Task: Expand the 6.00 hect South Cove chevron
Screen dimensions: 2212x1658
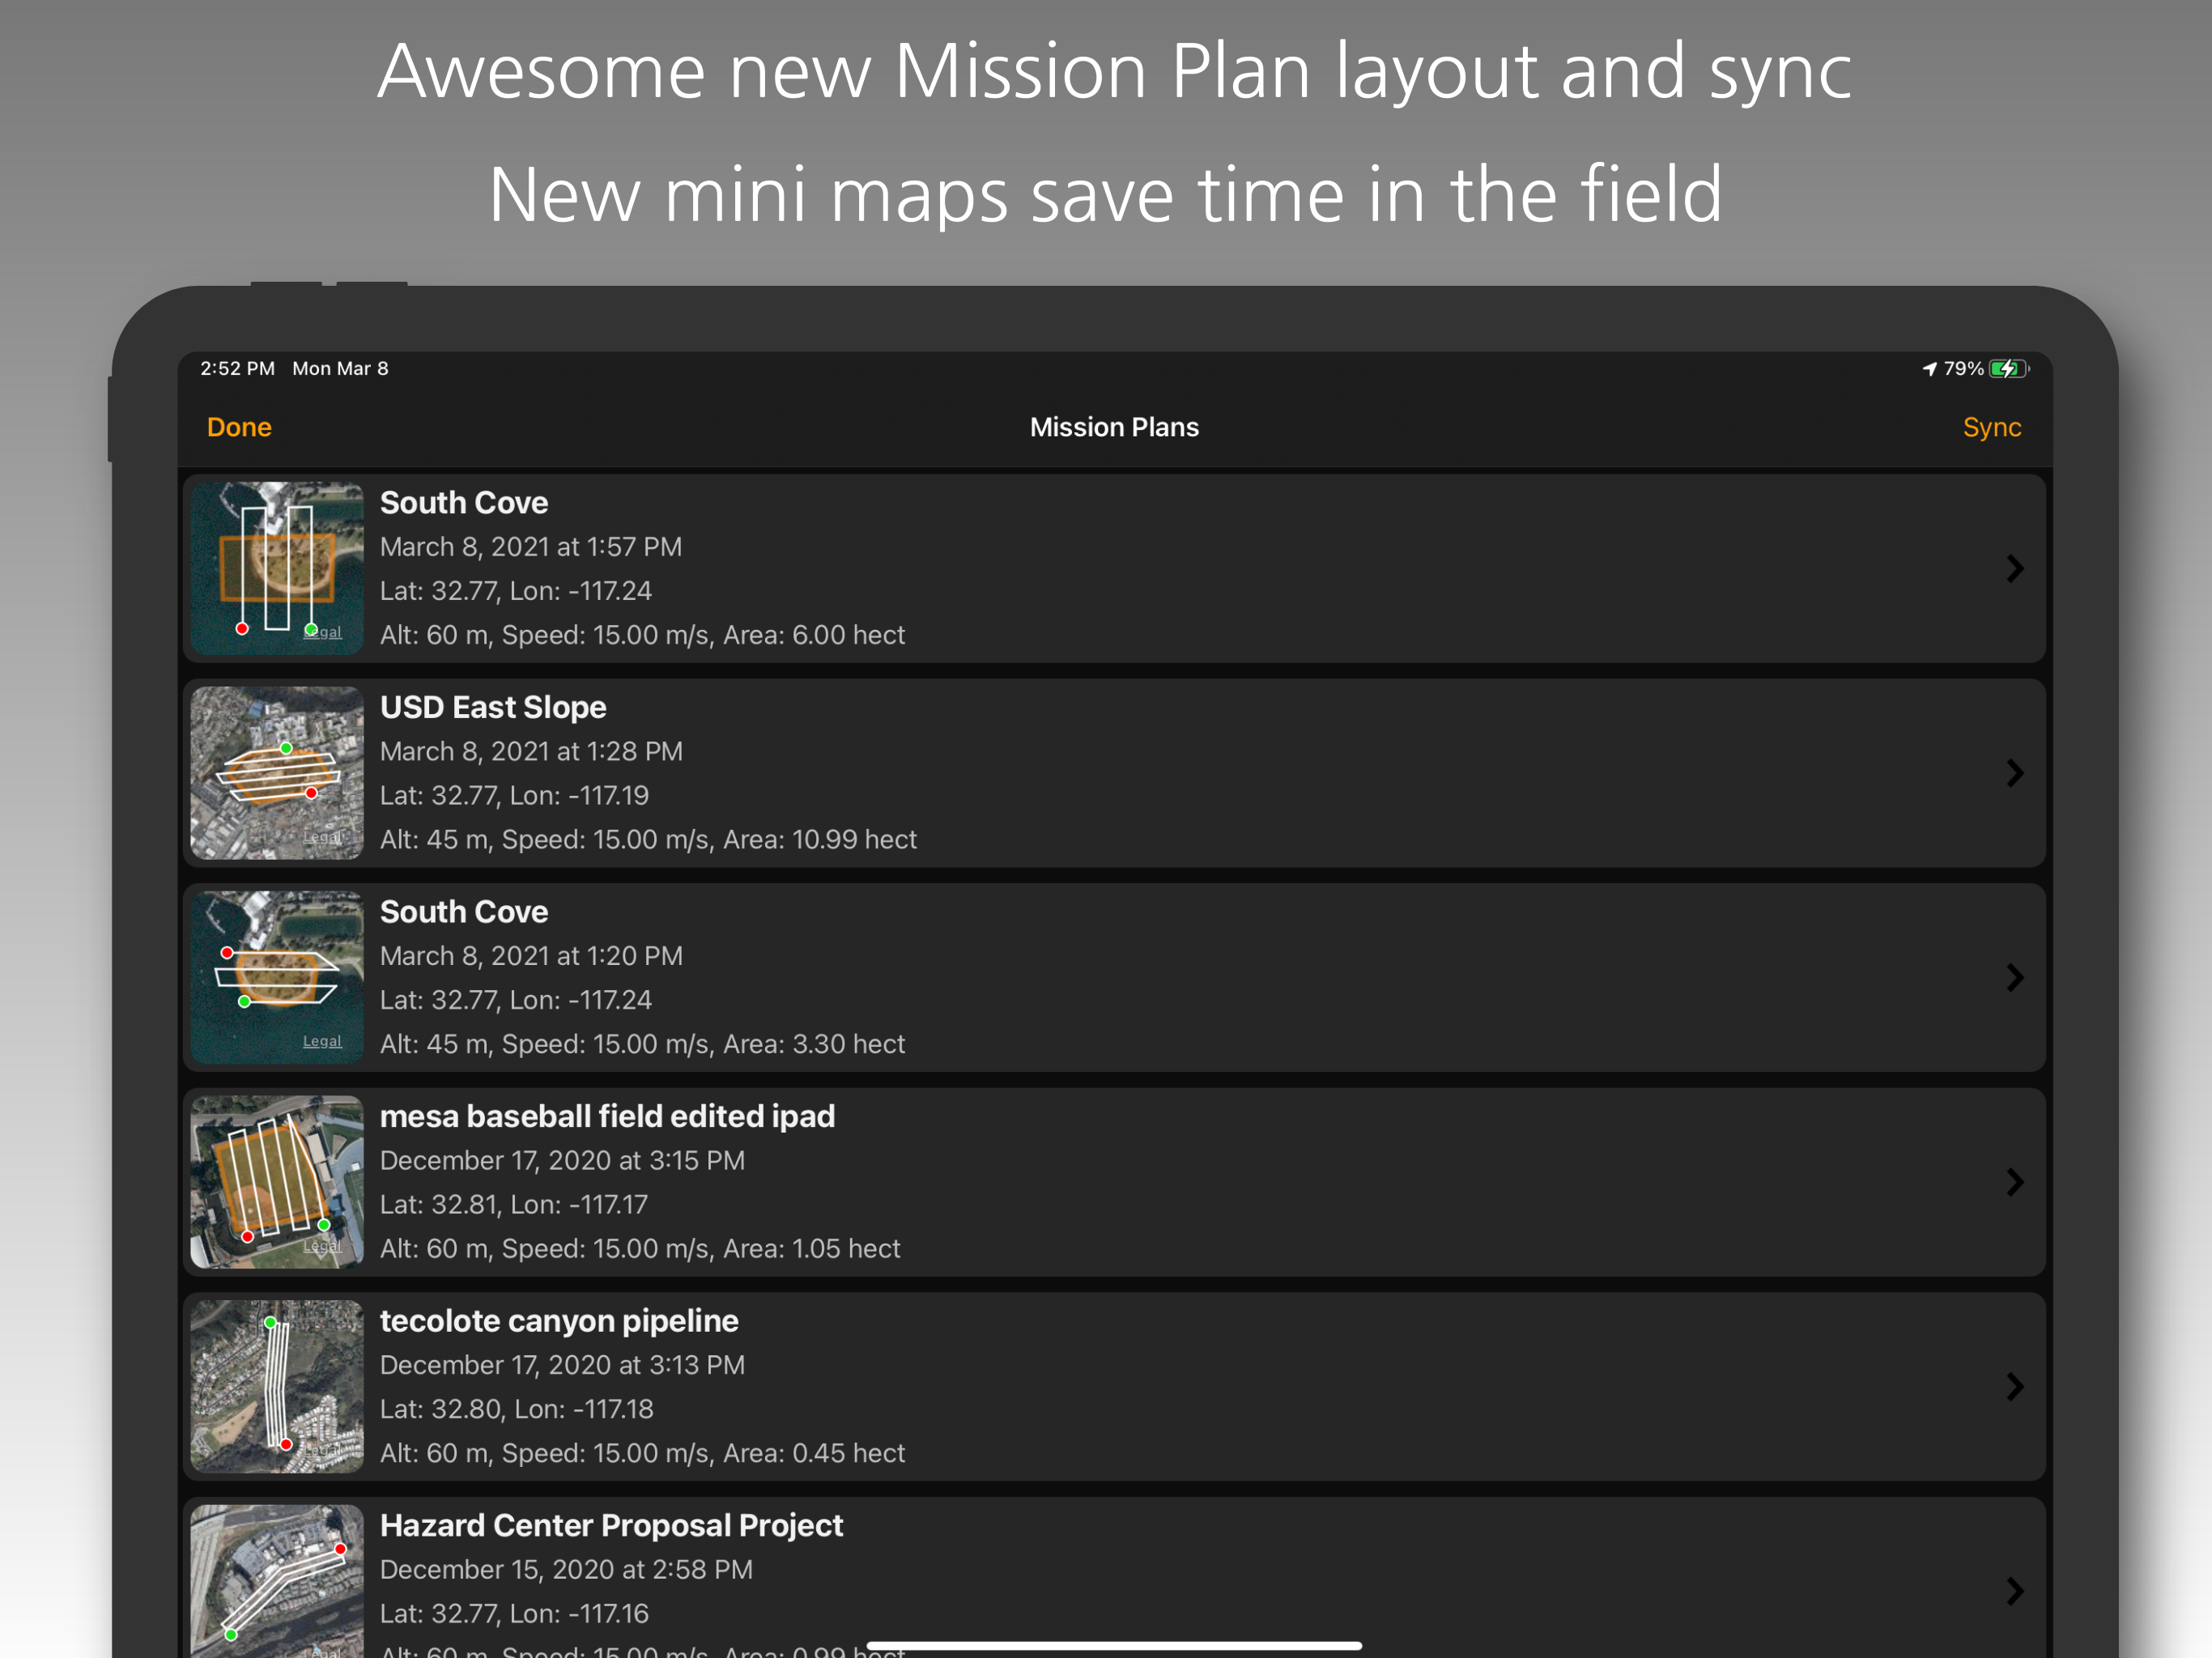Action: (x=2014, y=569)
